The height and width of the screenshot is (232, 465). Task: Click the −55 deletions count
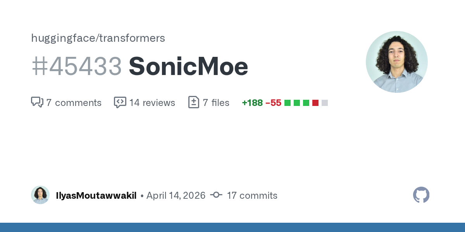coord(274,103)
